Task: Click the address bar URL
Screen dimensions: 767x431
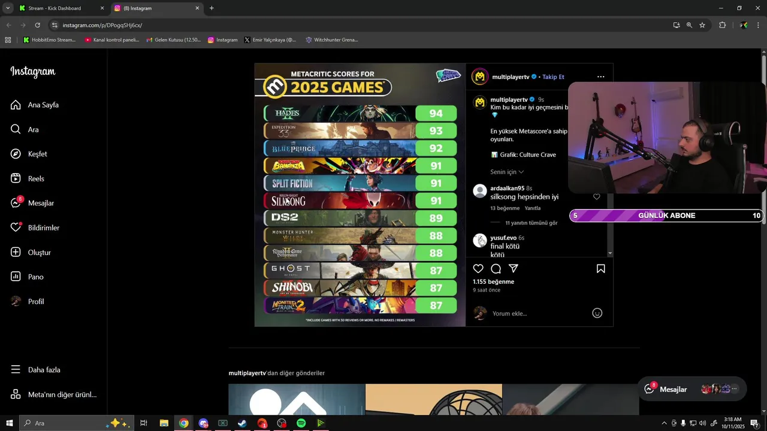Action: pyautogui.click(x=102, y=25)
